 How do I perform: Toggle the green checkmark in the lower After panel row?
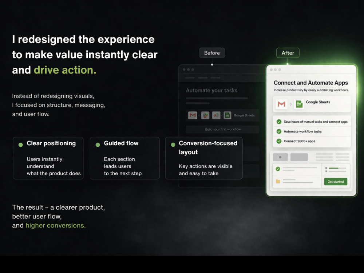click(x=278, y=169)
